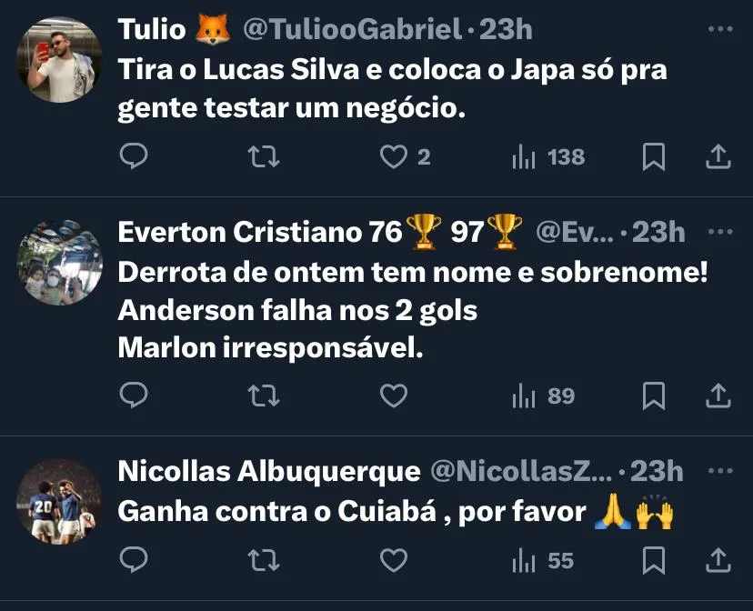Share Tulio's tweet

pos(718,156)
